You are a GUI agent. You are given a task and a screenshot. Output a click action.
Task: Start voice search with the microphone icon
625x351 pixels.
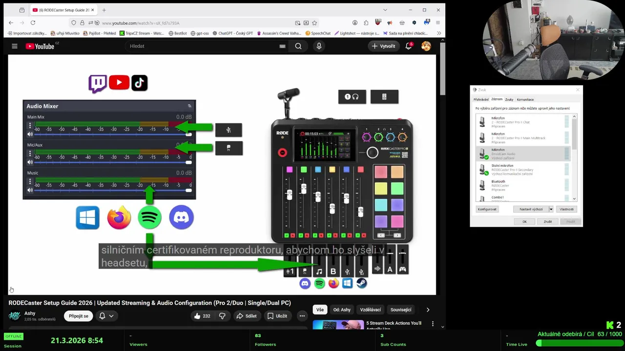319,46
